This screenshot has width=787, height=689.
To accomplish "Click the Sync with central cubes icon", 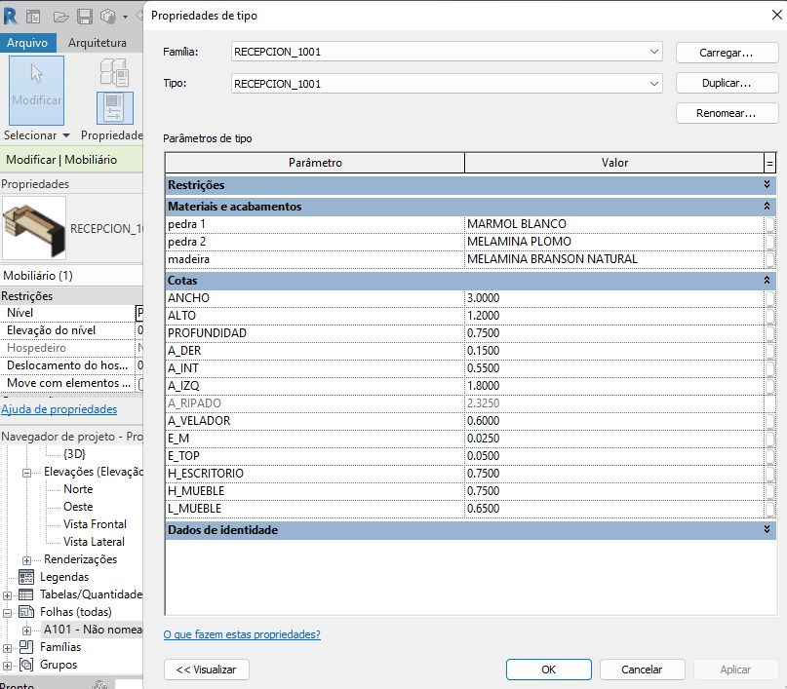I will 108,17.
